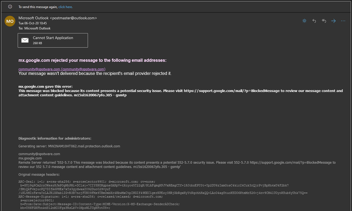Click the MO sender avatar

pyautogui.click(x=10, y=21)
